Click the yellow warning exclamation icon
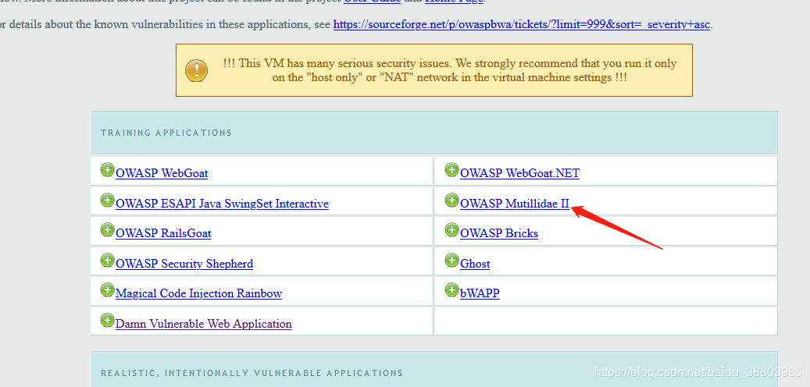810x387 pixels. 196,70
